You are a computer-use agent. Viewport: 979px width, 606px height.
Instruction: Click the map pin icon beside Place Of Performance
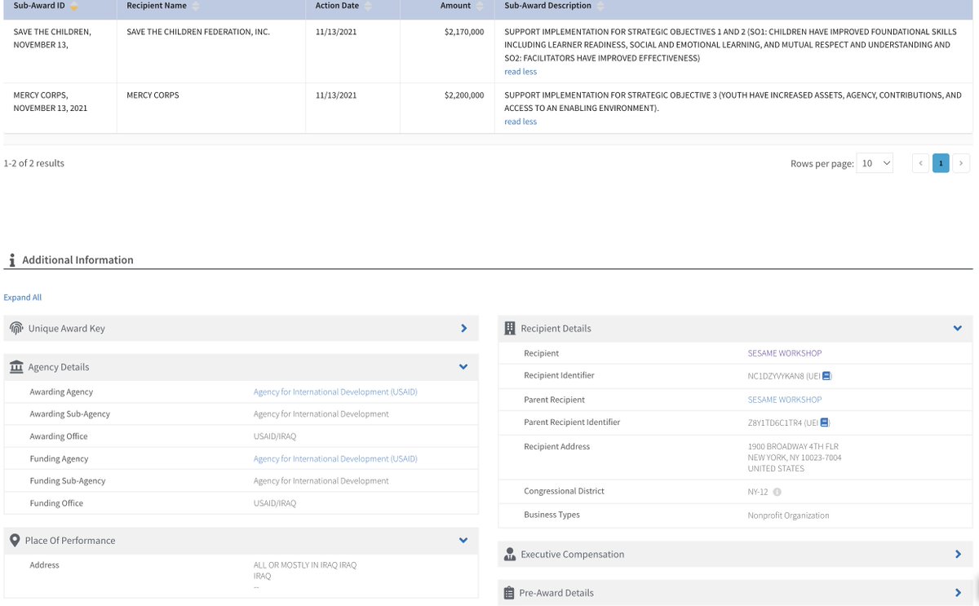[x=15, y=540]
